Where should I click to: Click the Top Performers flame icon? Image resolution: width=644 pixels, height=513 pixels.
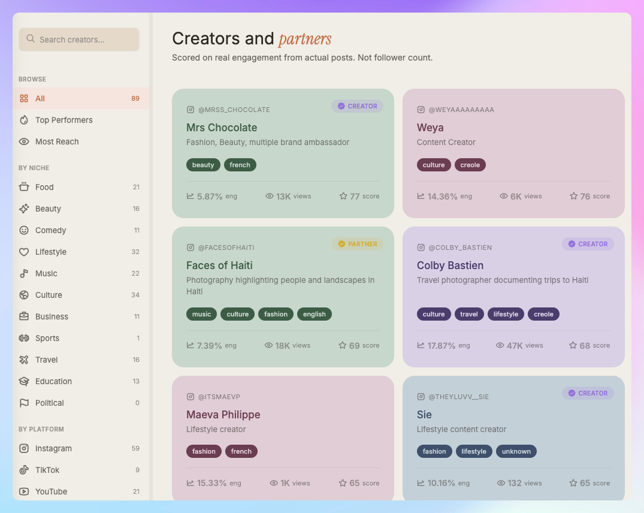[24, 120]
